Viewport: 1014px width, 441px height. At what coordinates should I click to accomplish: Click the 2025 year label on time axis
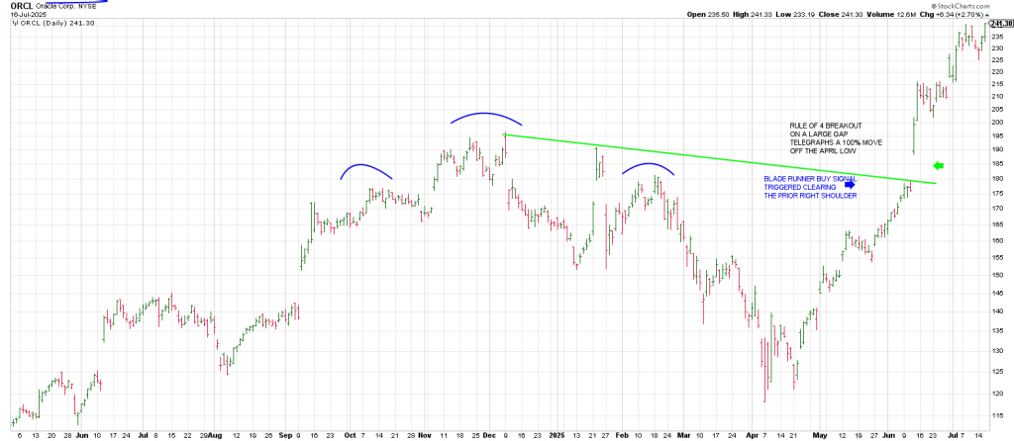[x=558, y=434]
